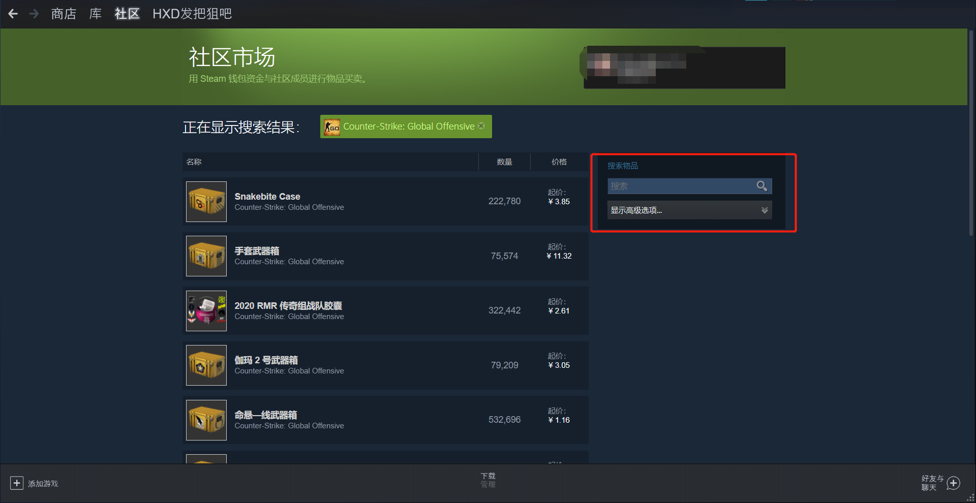Open the 社区 menu
The width and height of the screenshot is (976, 503).
coord(127,14)
